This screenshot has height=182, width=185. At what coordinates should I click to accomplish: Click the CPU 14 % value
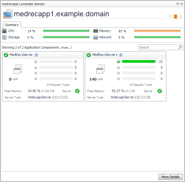pos(31,31)
